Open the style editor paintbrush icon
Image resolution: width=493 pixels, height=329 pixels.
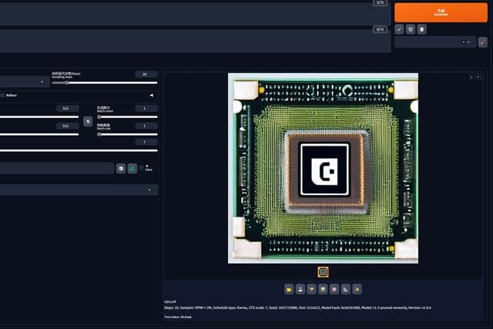tap(483, 42)
